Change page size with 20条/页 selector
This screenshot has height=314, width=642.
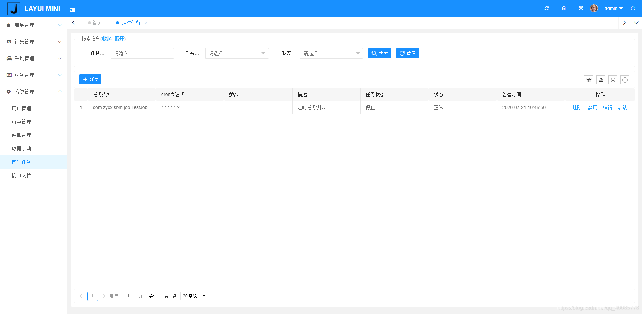click(x=193, y=296)
